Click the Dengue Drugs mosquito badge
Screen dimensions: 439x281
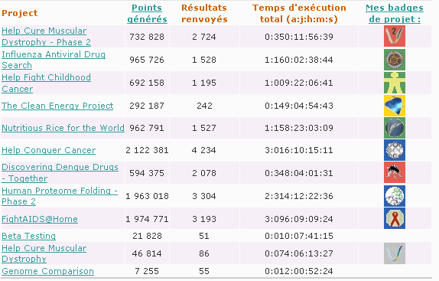pyautogui.click(x=394, y=172)
